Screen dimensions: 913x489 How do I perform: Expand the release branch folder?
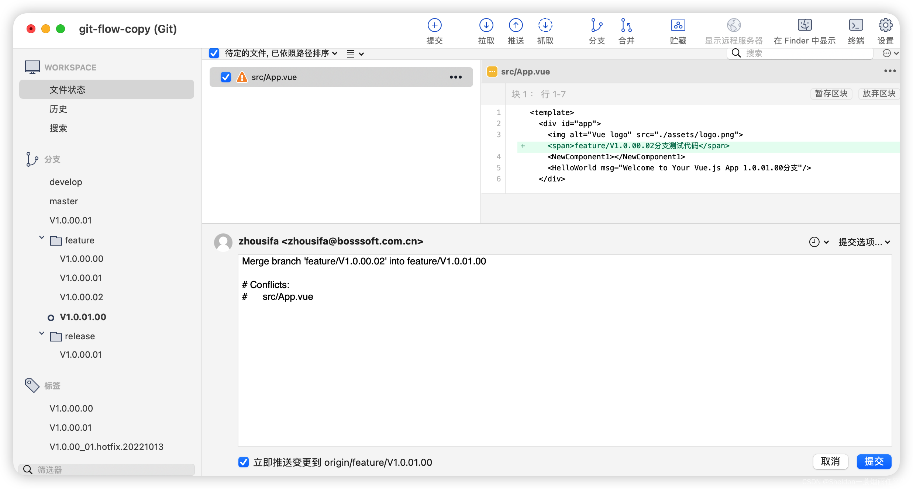click(40, 336)
